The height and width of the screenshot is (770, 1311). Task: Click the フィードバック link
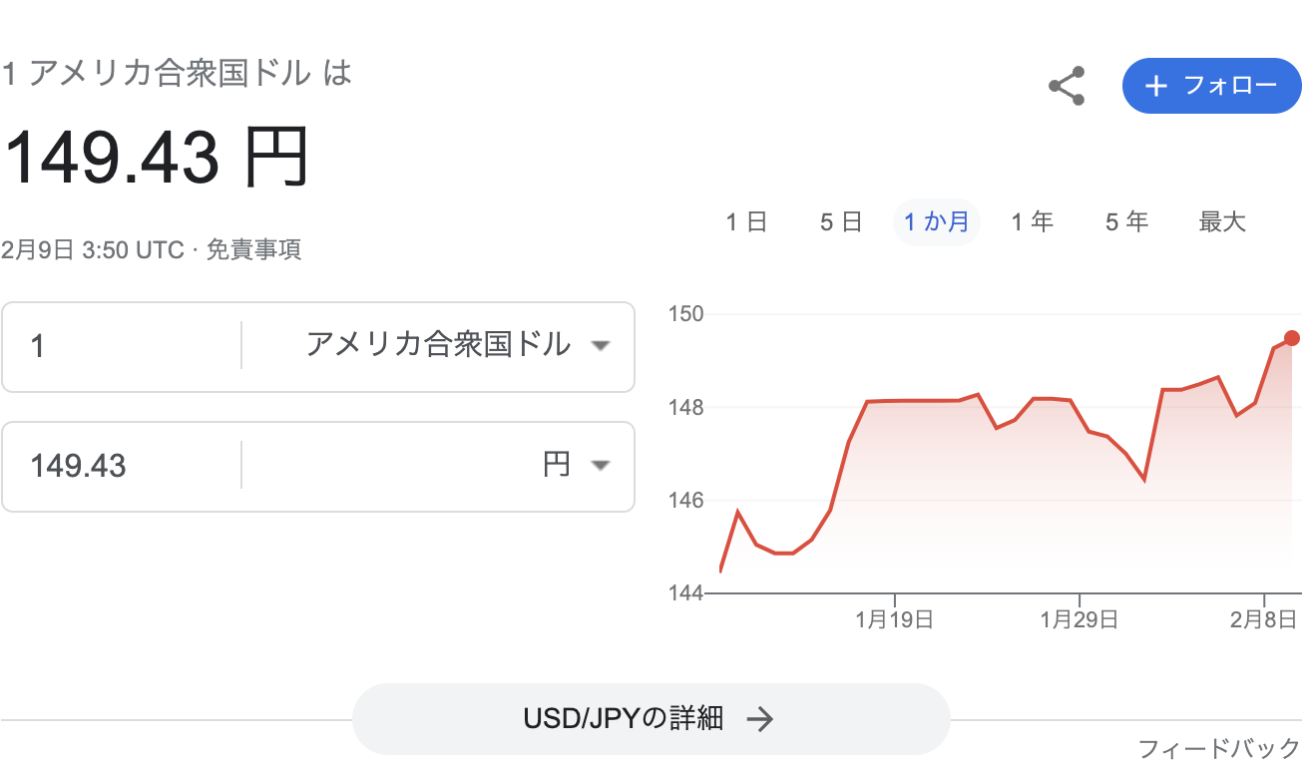(1219, 748)
